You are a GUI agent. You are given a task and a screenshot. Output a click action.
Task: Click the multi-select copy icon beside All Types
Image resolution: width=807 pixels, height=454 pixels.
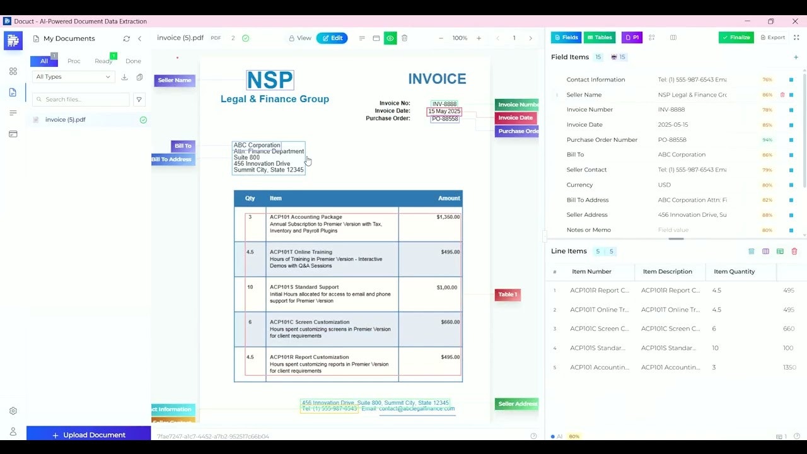coord(139,77)
